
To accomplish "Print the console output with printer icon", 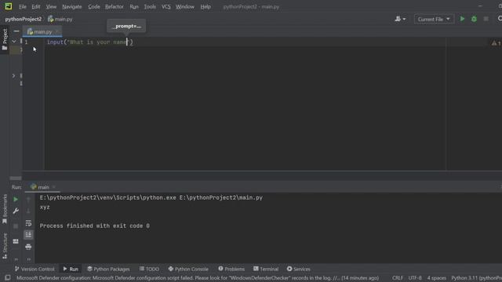I will [x=28, y=247].
